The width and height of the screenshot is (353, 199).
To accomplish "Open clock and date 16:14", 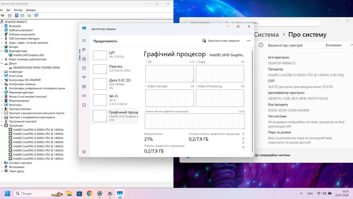I will [342, 193].
